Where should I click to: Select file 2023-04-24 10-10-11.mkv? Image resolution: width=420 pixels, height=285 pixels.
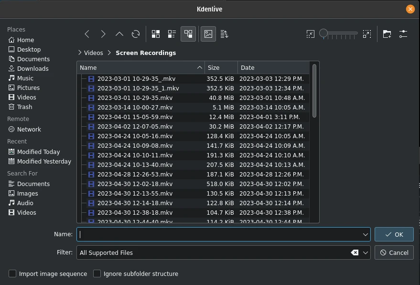[135, 155]
